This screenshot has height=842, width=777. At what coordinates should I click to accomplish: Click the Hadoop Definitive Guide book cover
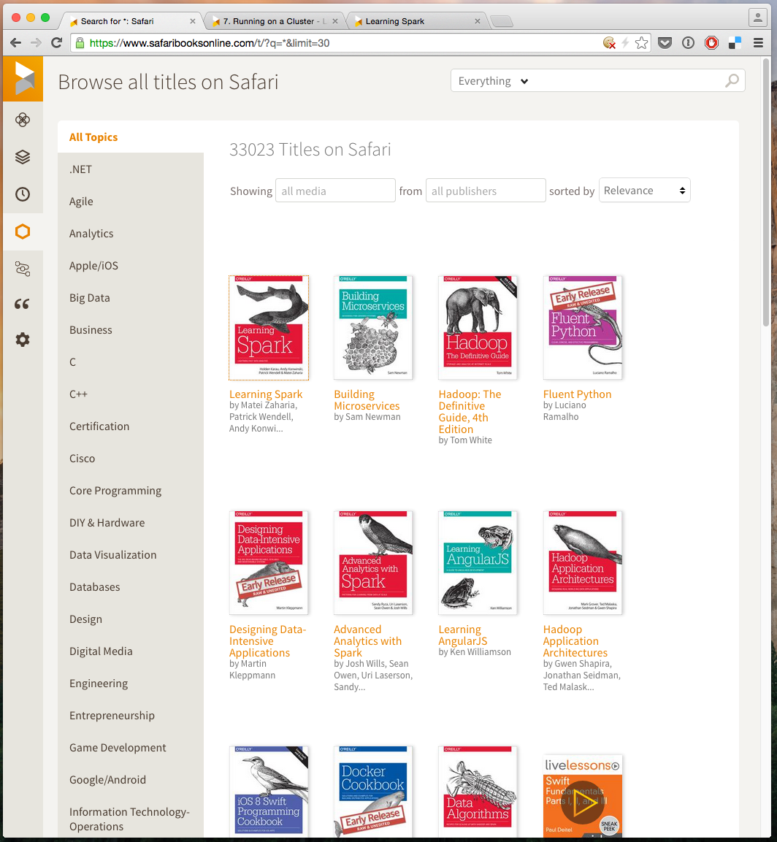point(478,328)
